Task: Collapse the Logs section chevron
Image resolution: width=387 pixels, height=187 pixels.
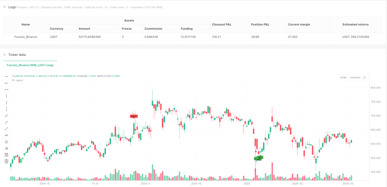Action: tap(4, 7)
